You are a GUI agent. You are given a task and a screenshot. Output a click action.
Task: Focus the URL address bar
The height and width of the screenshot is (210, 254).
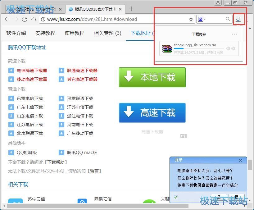point(117,19)
